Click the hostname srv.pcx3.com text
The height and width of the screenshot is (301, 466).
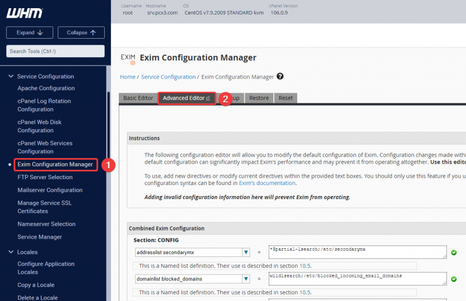[x=162, y=13]
